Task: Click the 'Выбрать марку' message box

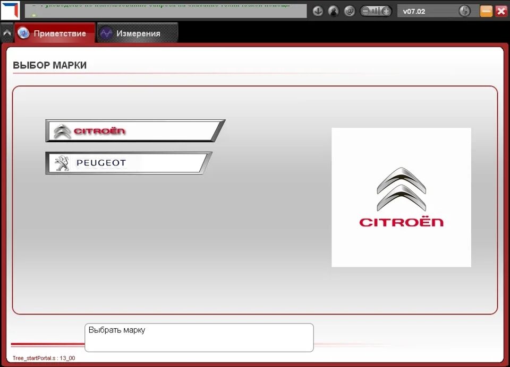Action: (x=199, y=337)
